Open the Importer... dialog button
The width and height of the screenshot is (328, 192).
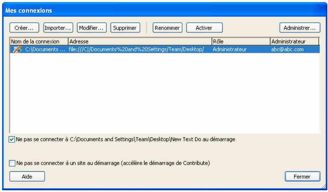[58, 28]
